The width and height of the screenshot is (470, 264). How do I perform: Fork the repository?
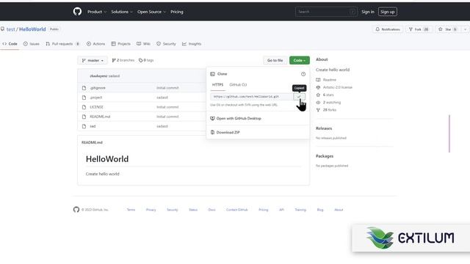point(419,29)
